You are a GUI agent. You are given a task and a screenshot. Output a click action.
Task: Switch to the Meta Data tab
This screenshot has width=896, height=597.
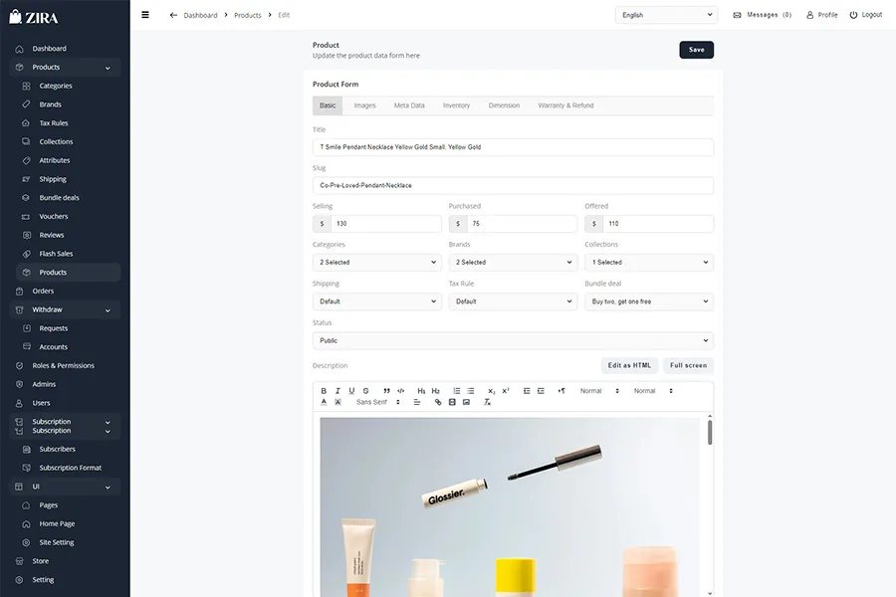click(x=409, y=105)
